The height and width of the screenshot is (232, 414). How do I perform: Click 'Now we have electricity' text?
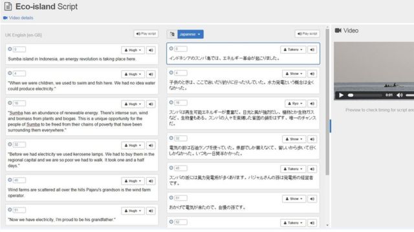tap(61, 220)
